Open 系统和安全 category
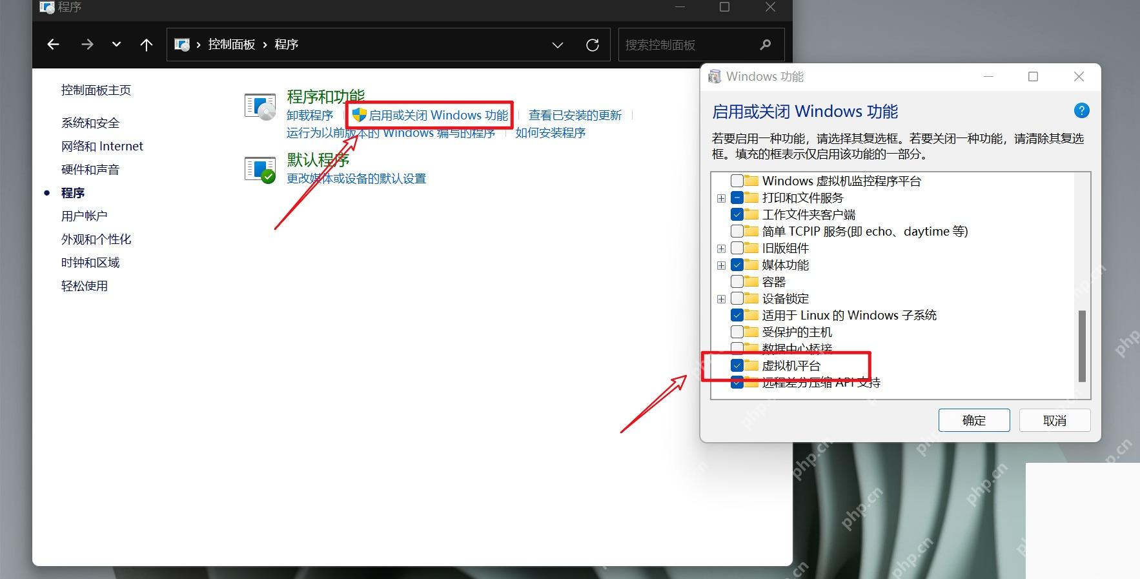The height and width of the screenshot is (579, 1140). 90,123
